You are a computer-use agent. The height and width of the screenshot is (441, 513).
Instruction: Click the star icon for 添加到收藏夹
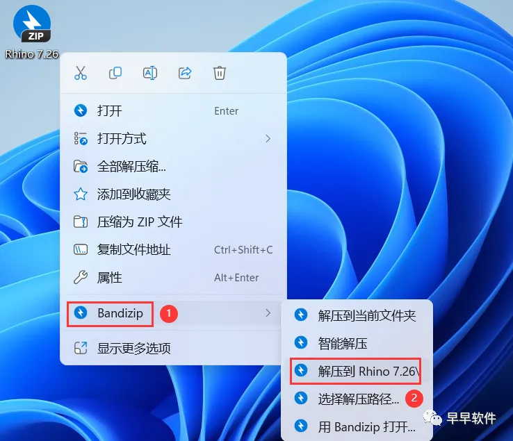tap(81, 194)
